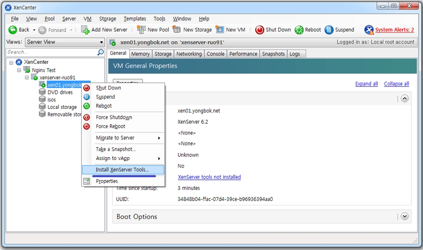Open the Tools menu

159,19
